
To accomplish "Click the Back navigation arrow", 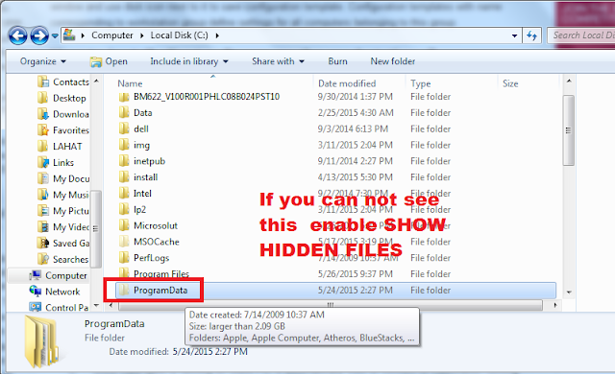I will pyautogui.click(x=18, y=36).
